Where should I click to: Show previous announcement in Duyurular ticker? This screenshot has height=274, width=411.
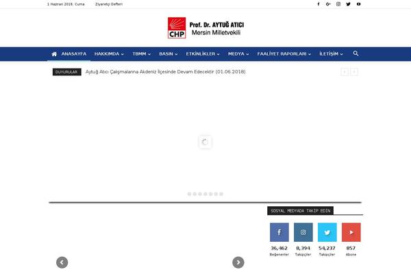[345, 72]
